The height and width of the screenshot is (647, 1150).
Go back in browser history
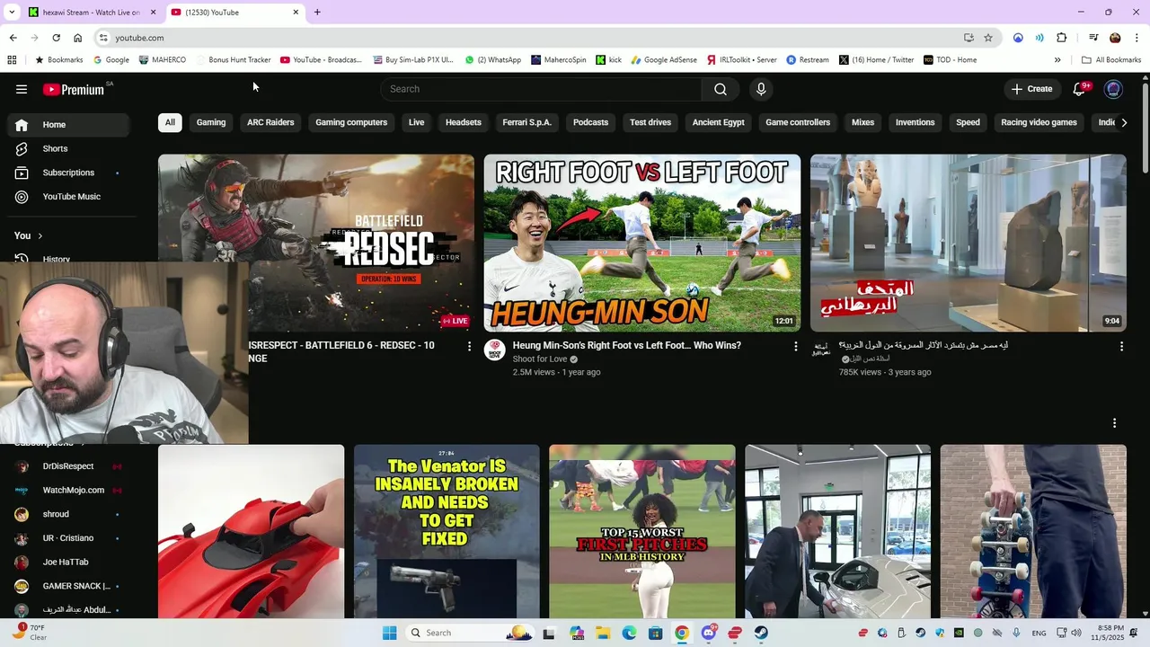13,38
